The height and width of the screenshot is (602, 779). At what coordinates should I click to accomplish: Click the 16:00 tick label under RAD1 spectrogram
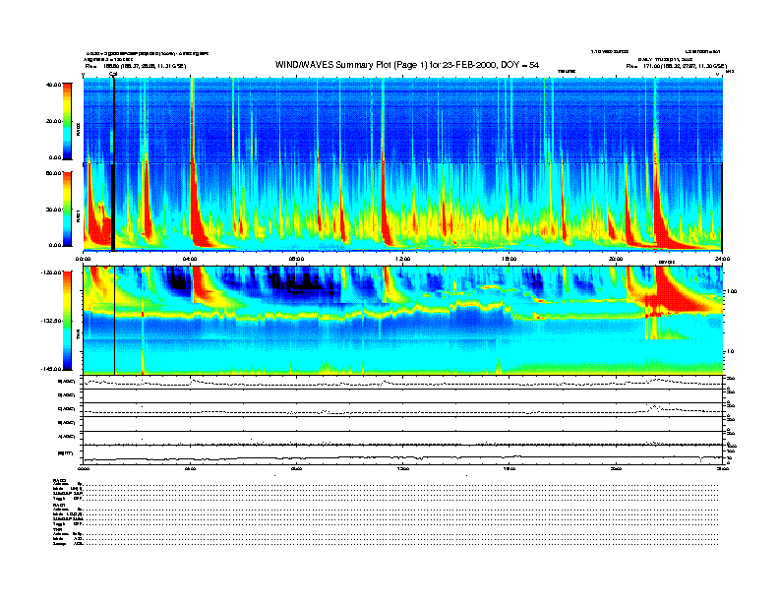point(509,259)
